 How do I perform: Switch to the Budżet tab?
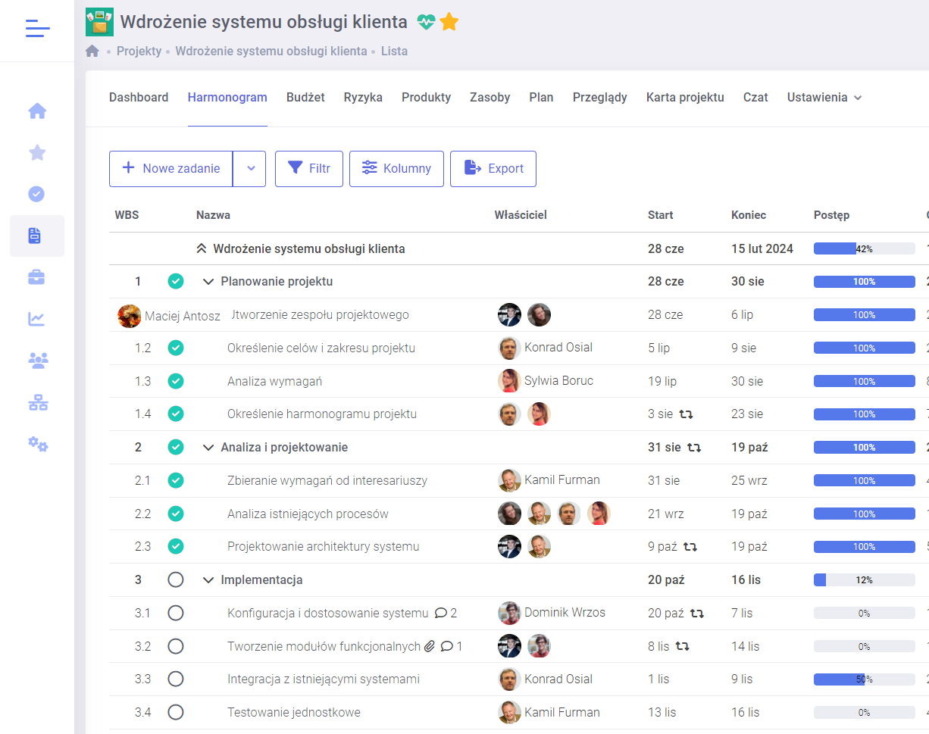[x=305, y=98]
